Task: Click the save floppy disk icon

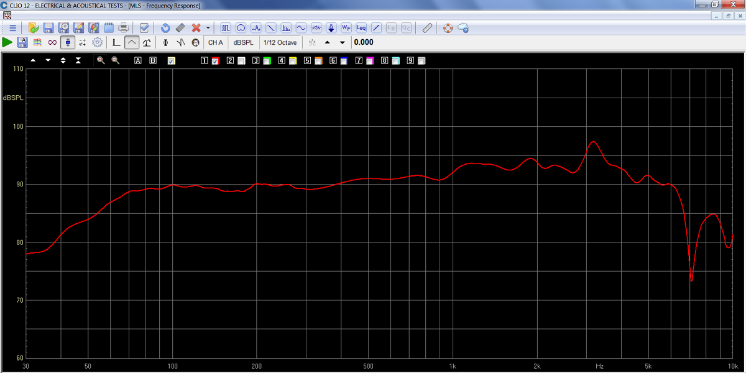Action: click(48, 28)
